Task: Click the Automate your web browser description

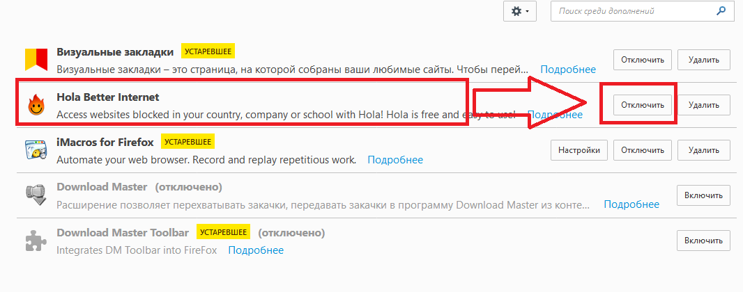Action: (x=206, y=160)
